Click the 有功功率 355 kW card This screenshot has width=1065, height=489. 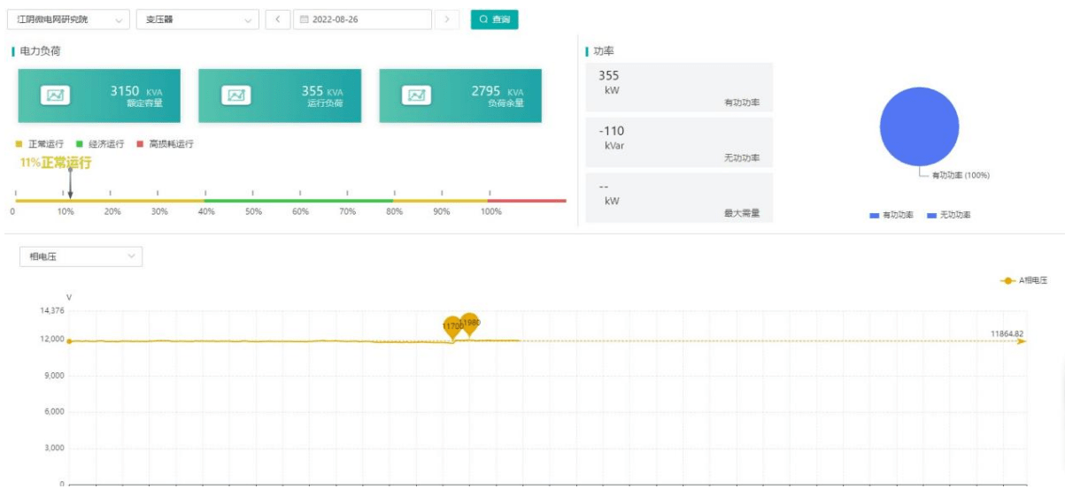pyautogui.click(x=679, y=87)
